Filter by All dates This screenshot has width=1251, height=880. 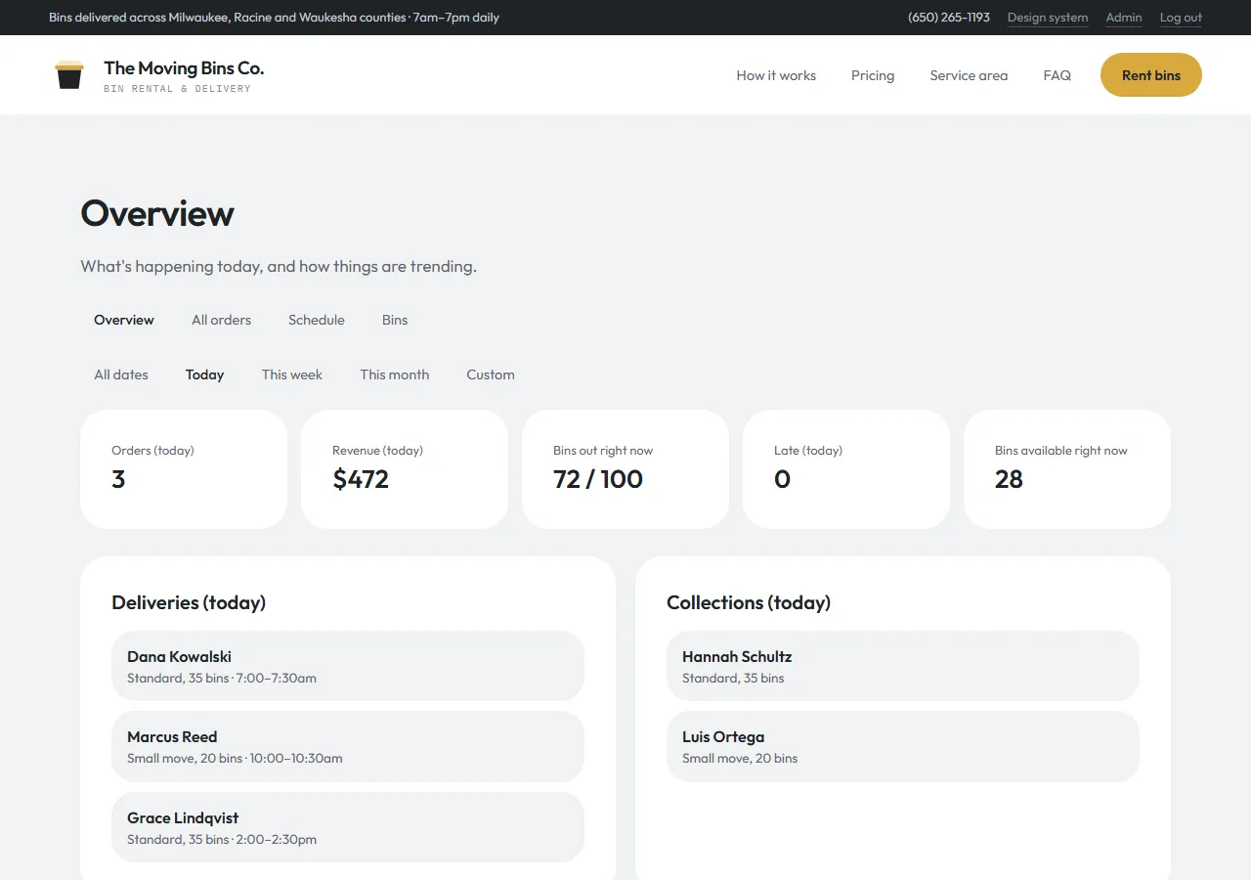(121, 374)
